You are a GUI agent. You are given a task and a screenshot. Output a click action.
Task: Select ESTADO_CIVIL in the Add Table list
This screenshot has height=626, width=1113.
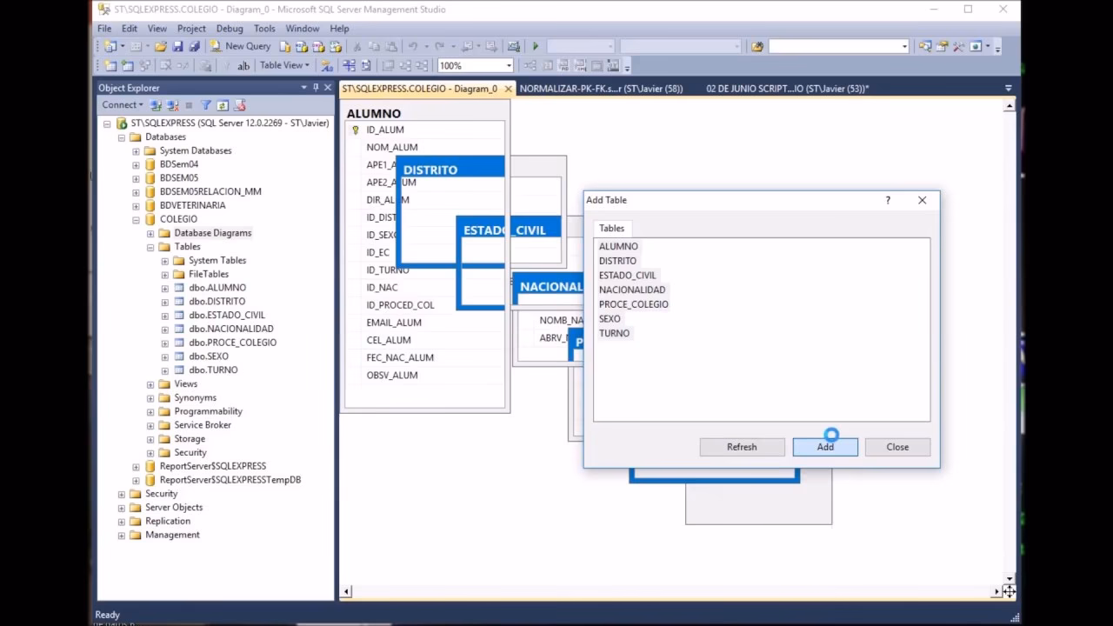coord(628,276)
